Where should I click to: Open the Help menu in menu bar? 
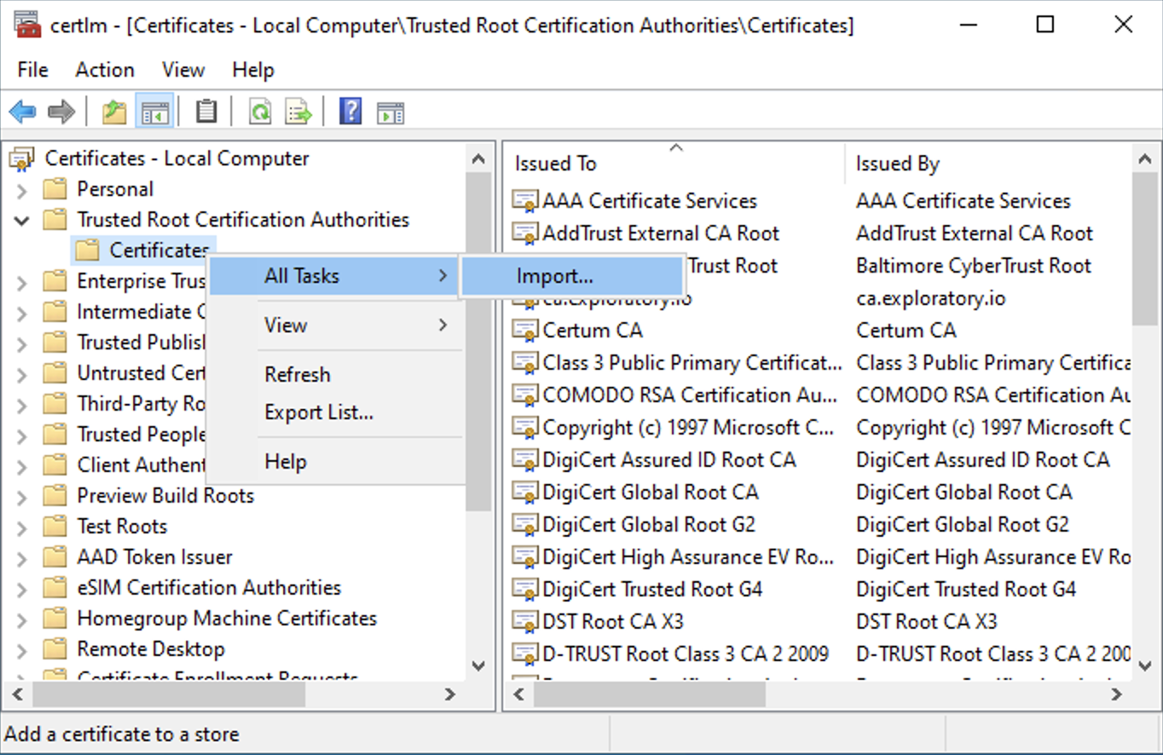click(253, 70)
